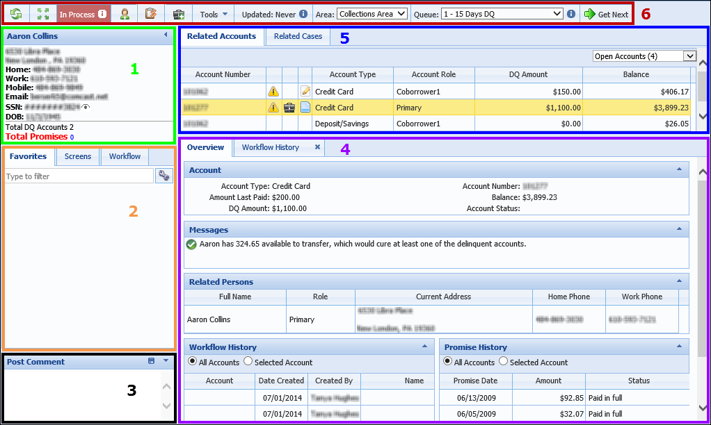711x425 pixels.
Task: Select the Screens tab
Action: pos(77,157)
